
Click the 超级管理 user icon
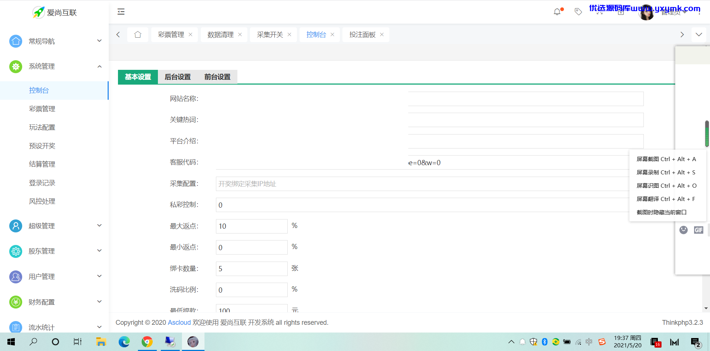coord(16,226)
